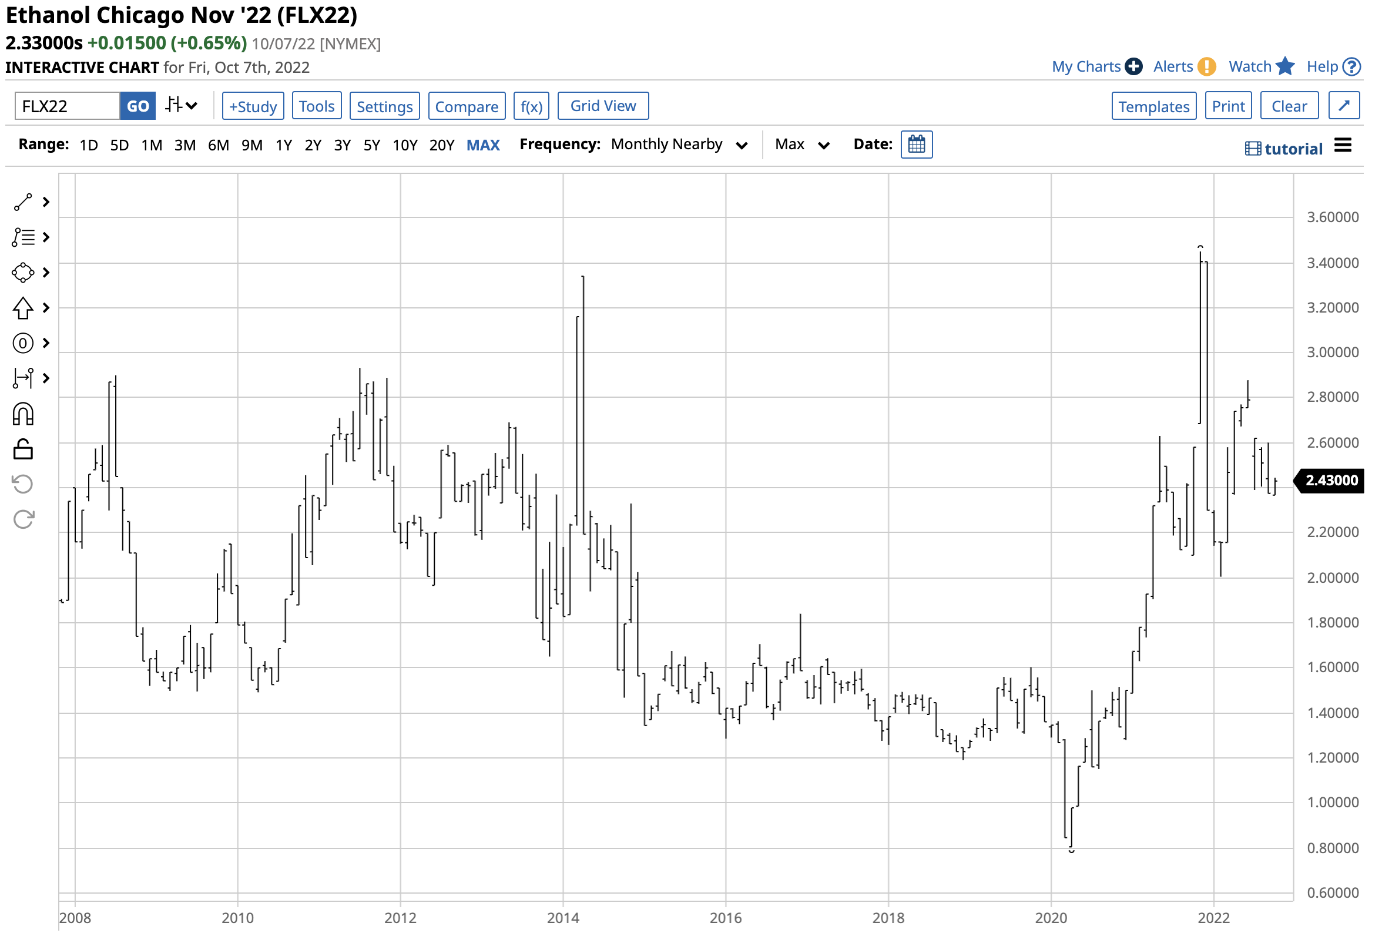Select the 1M range option
Viewport: 1382px width, 933px height.
click(x=152, y=146)
